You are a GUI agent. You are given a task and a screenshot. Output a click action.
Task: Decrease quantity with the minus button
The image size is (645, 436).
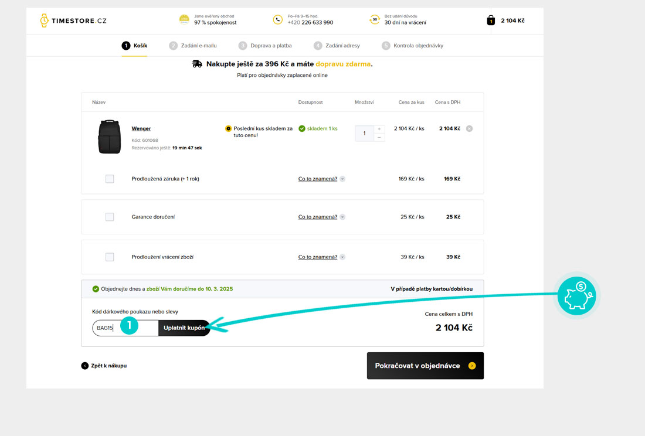pos(379,137)
